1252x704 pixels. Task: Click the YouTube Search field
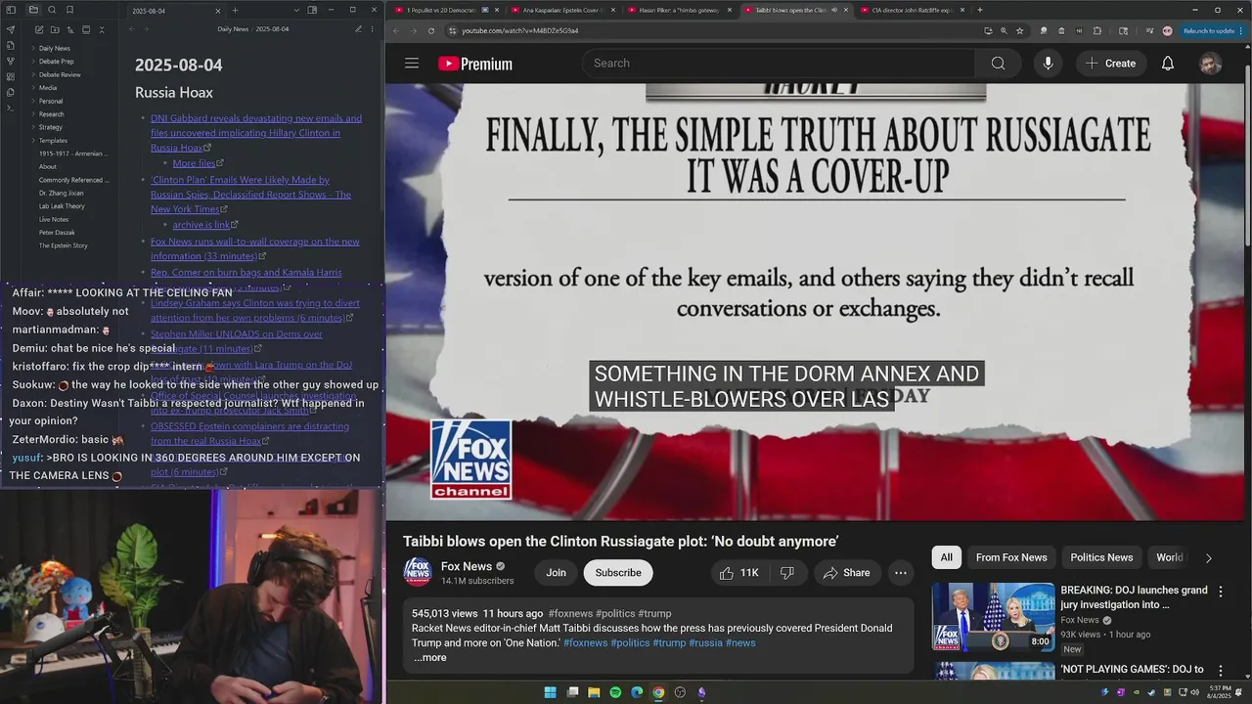pyautogui.click(x=779, y=64)
